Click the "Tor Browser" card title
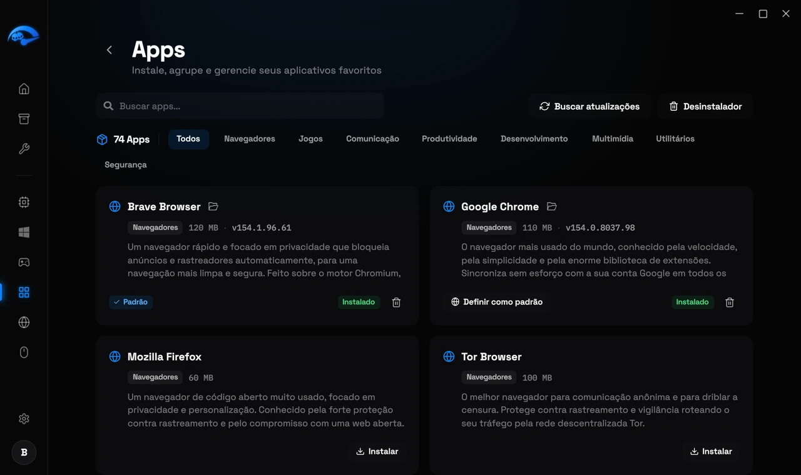 point(491,357)
